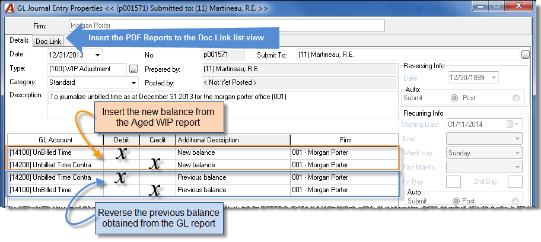Expand the Category dropdown set to Standard

pyautogui.click(x=133, y=83)
